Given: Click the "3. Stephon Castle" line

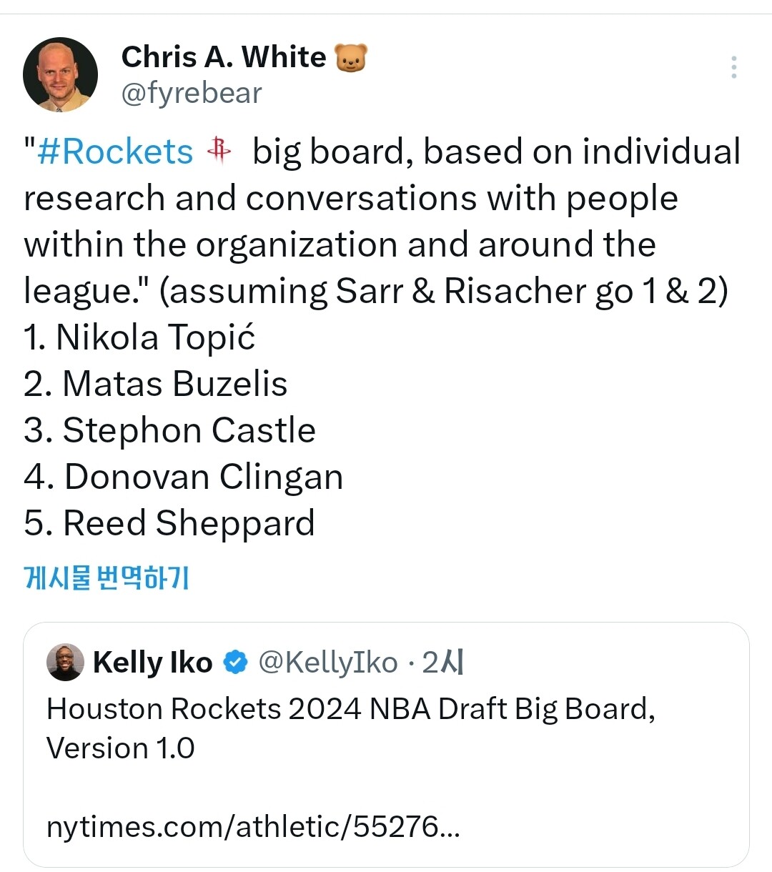Looking at the screenshot, I should [x=169, y=430].
